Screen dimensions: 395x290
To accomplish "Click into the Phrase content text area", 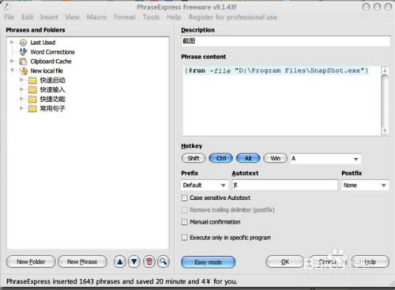I will tap(282, 100).
